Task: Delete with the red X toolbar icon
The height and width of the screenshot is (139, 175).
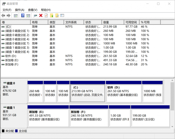Action: click(41, 16)
